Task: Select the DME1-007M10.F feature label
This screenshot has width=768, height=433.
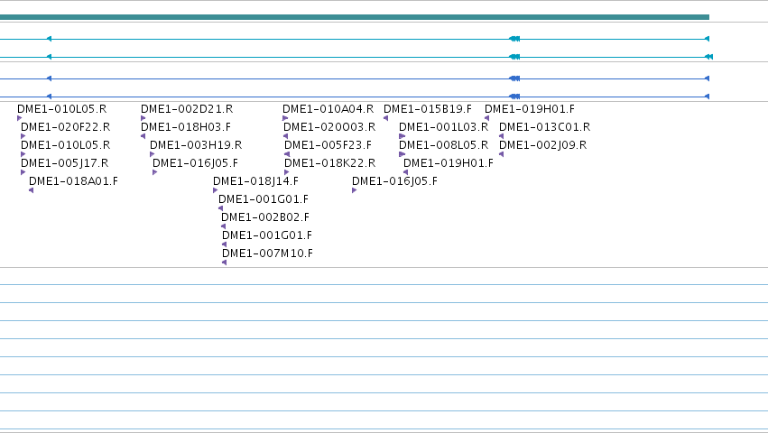Action: click(267, 253)
